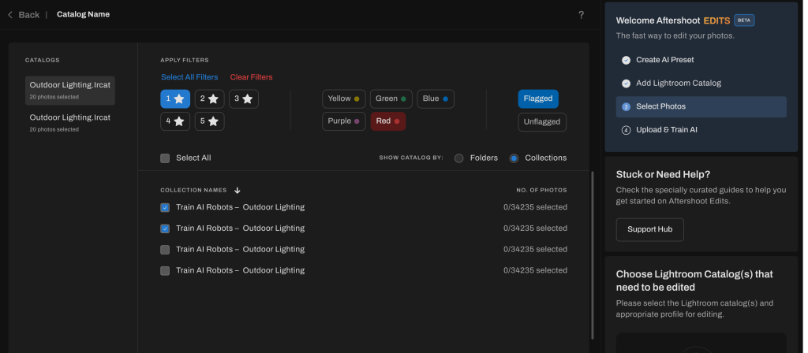Turn off the Flagged filter
This screenshot has width=808, height=353.
[x=538, y=98]
